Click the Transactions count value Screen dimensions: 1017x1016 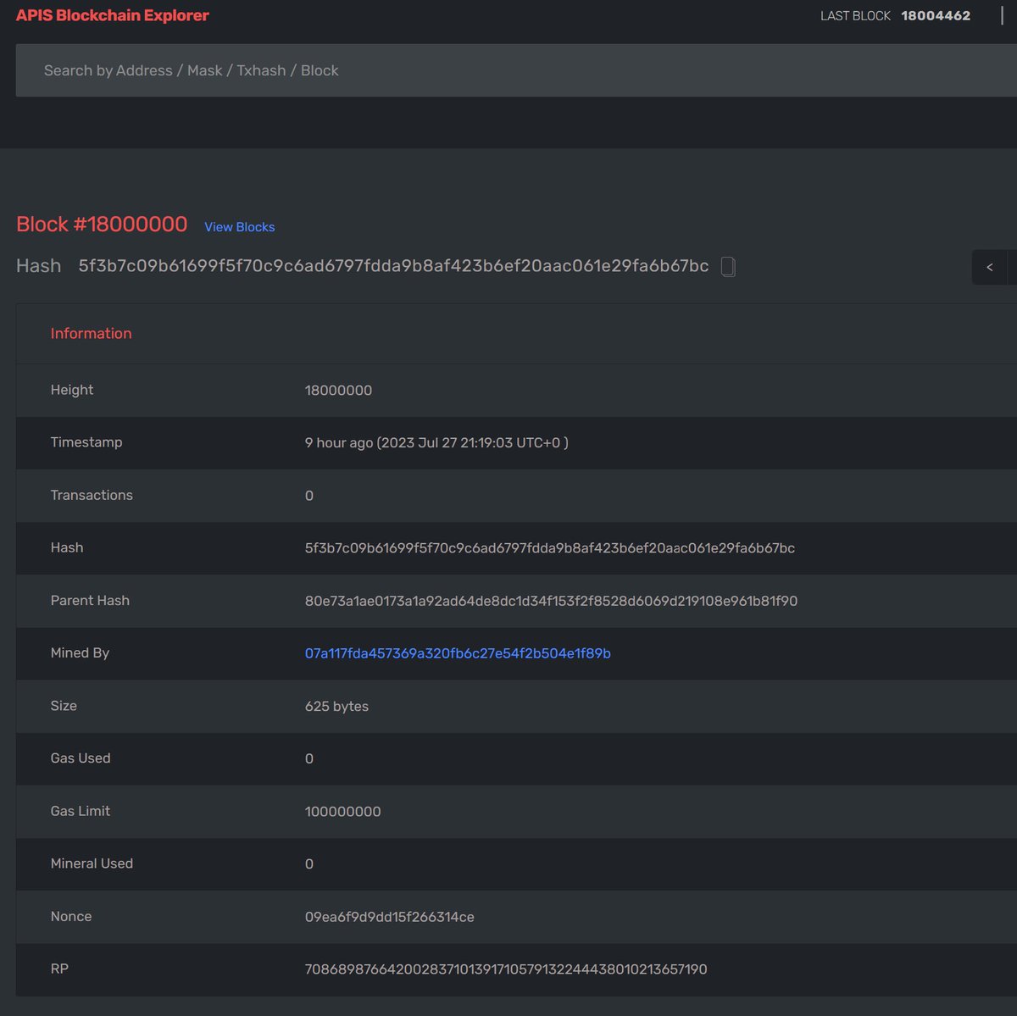308,496
